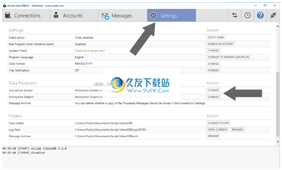
Task: Click OPEN CURRENT for Log Files
Action: pyautogui.click(x=218, y=130)
